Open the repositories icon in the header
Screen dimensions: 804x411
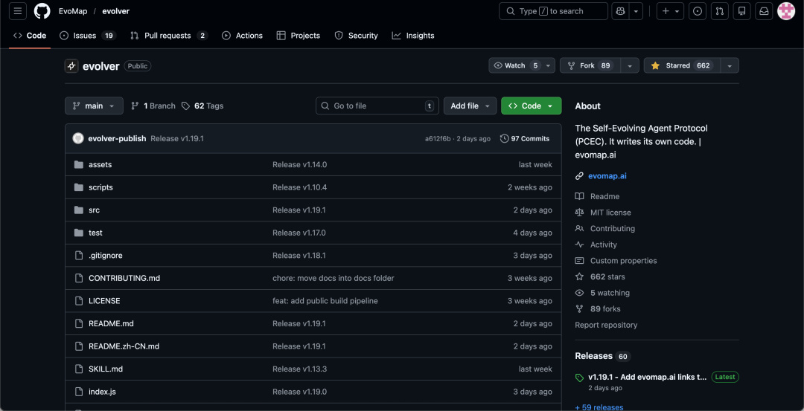point(742,11)
